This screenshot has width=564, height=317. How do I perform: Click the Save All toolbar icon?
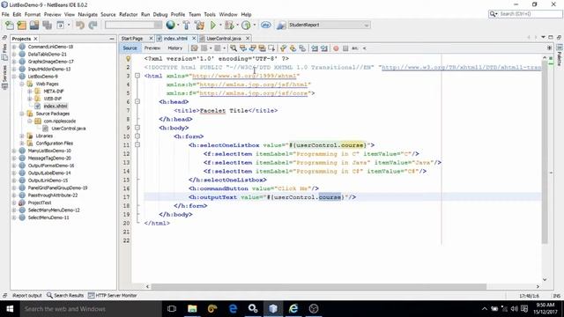[47, 26]
